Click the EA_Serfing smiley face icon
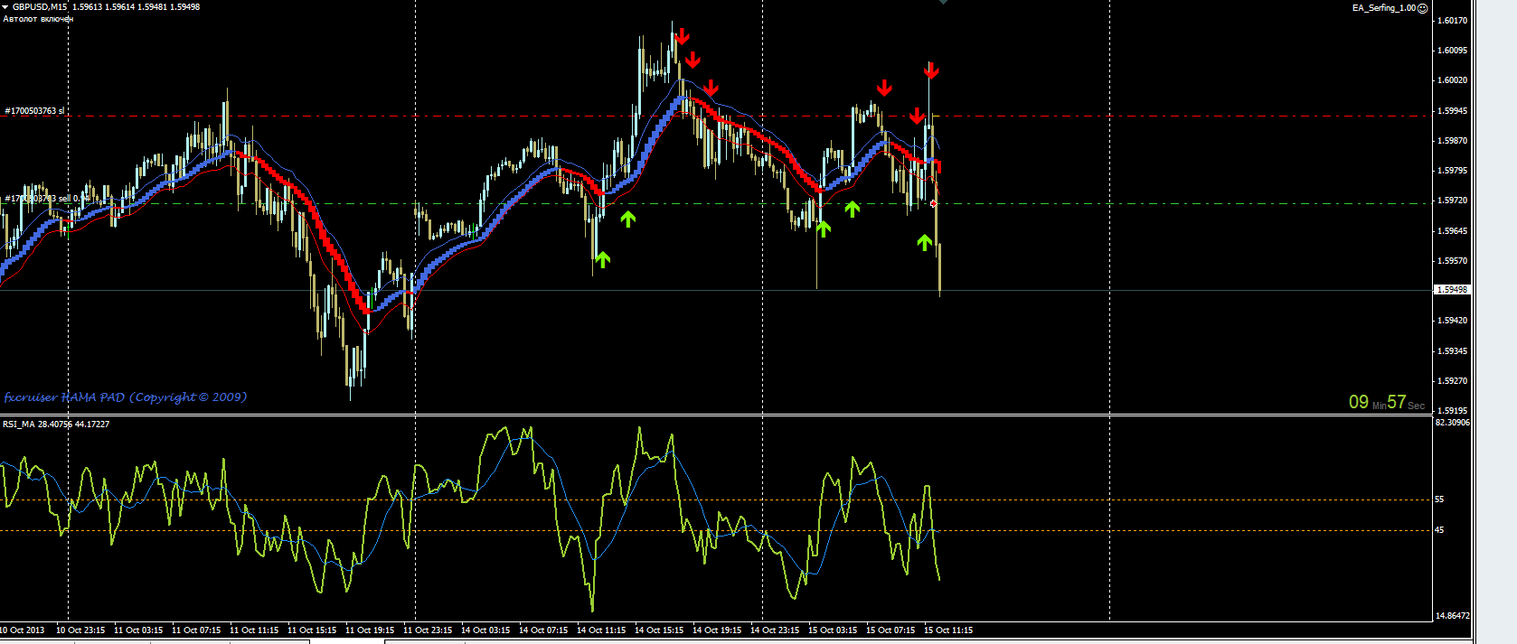Image resolution: width=1517 pixels, height=644 pixels. (x=1422, y=8)
